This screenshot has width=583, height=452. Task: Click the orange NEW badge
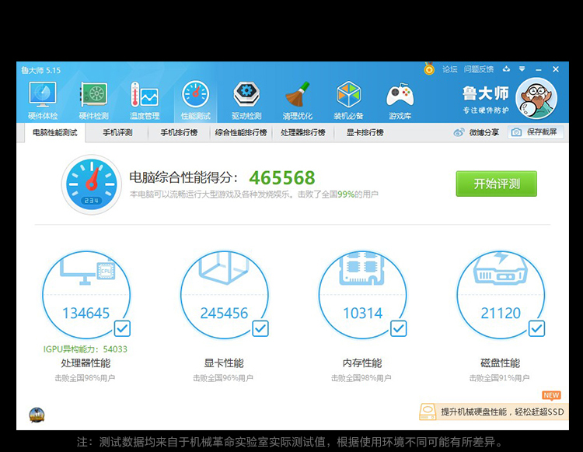[x=551, y=395]
